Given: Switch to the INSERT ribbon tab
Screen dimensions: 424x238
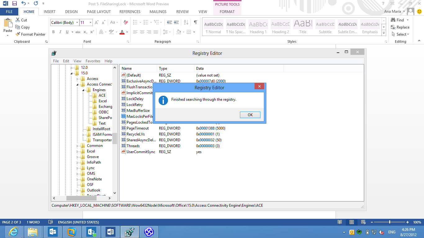Looking at the screenshot, I should pos(50,11).
